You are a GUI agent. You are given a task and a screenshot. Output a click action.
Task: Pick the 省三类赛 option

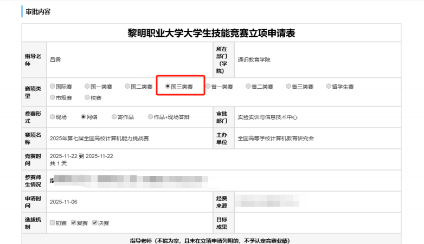click(288, 87)
